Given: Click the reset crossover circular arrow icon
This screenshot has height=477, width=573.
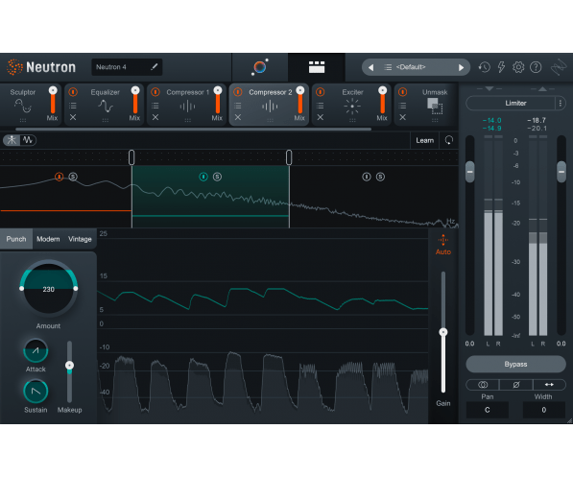Looking at the screenshot, I should (x=449, y=140).
